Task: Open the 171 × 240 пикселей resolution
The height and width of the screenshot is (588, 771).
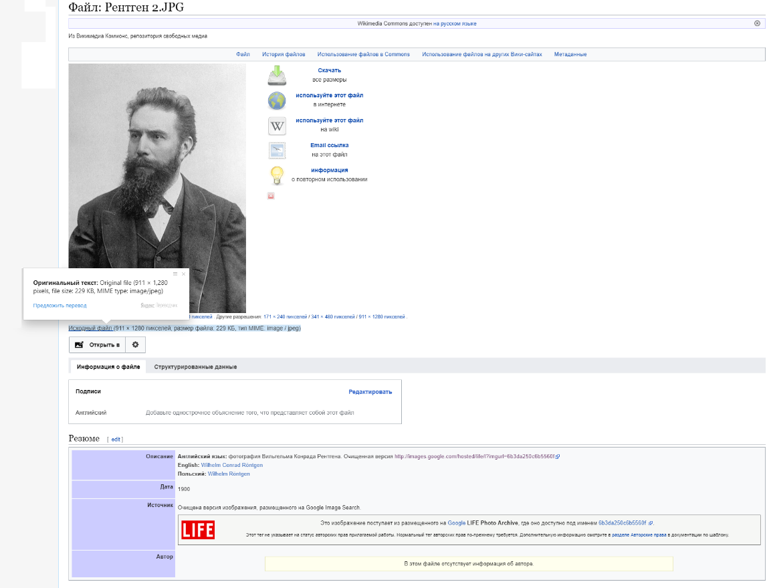Action: coord(285,317)
